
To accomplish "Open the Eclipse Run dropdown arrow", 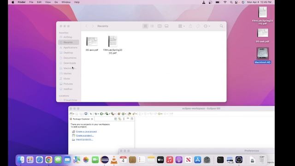I will click(x=104, y=114).
